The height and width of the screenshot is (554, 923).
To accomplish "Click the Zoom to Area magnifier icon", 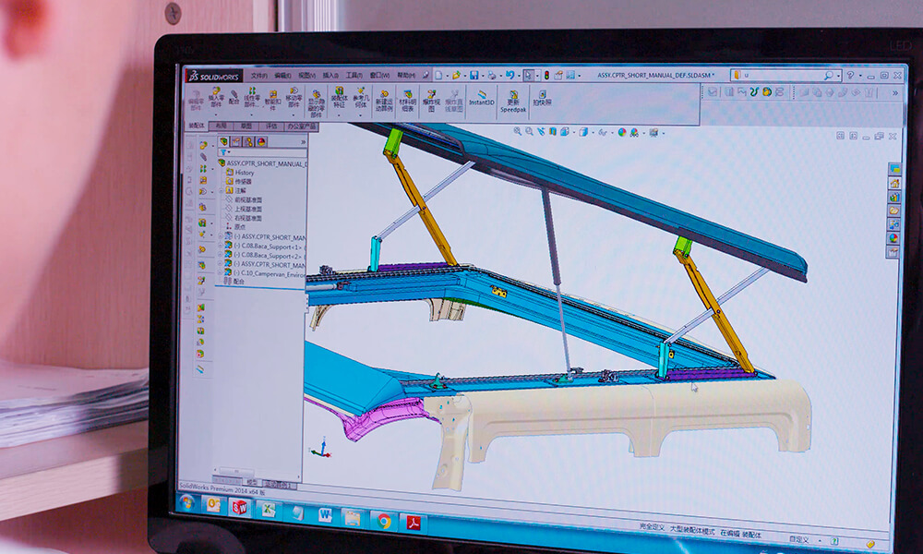I will coord(529,131).
